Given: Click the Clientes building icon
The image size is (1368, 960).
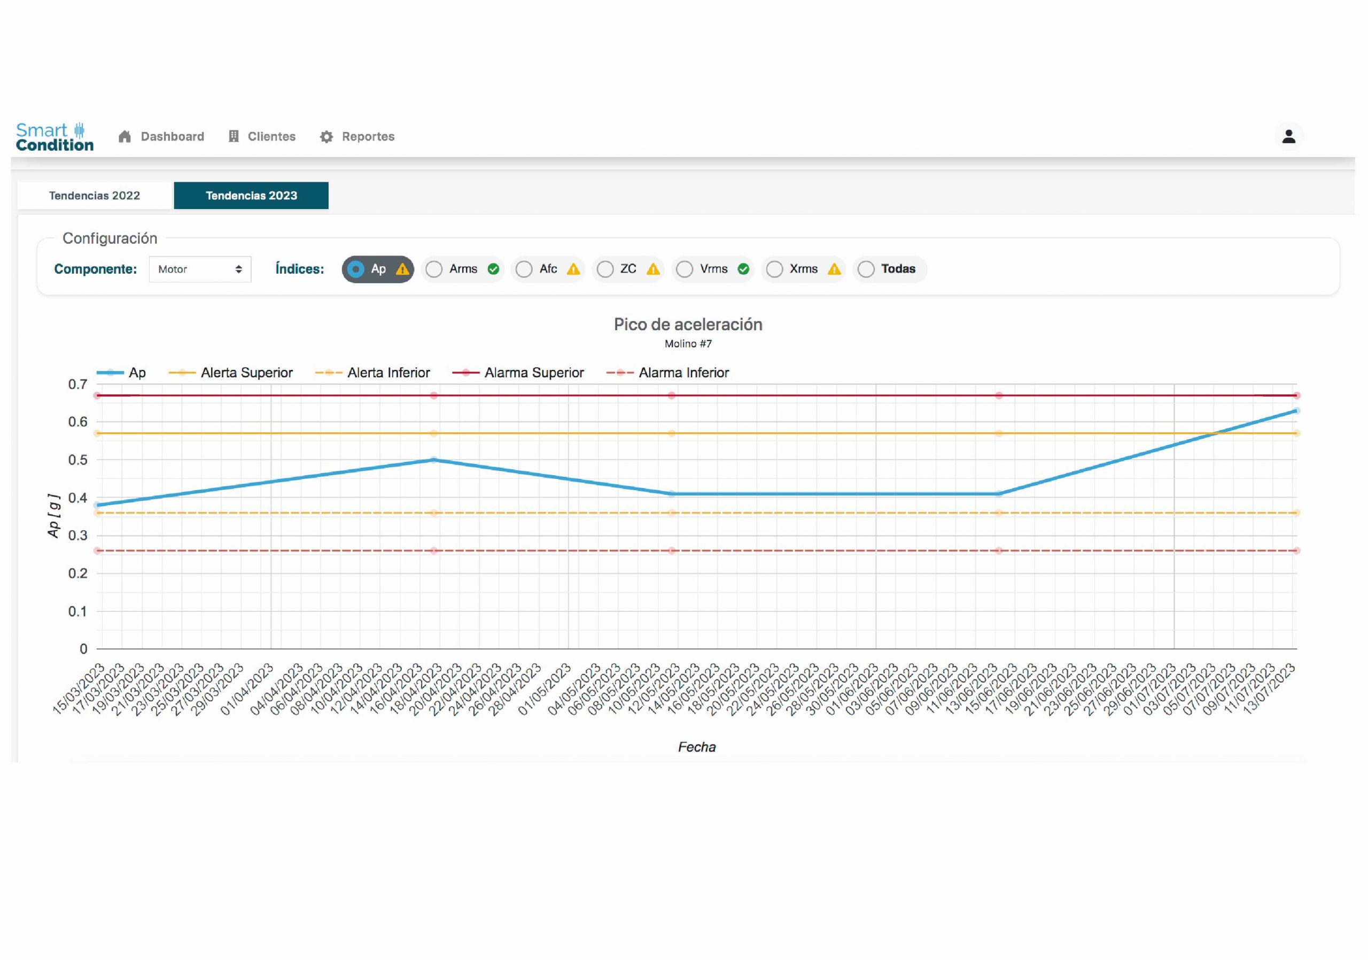Looking at the screenshot, I should pyautogui.click(x=234, y=136).
